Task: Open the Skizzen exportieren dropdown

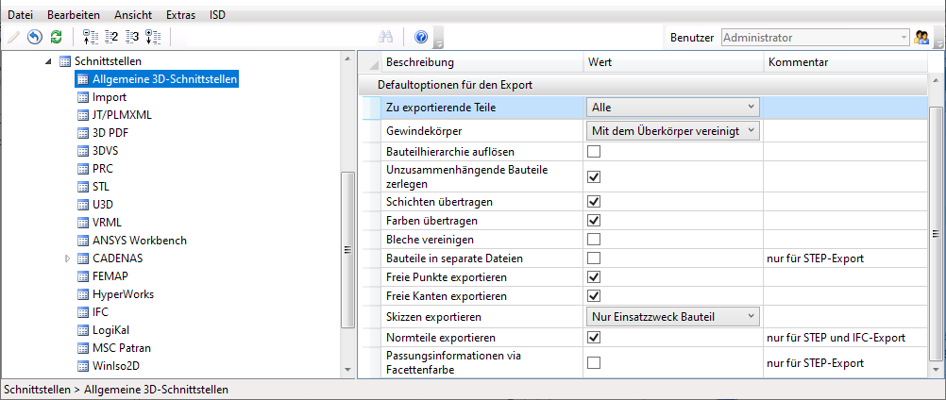Action: [x=672, y=316]
